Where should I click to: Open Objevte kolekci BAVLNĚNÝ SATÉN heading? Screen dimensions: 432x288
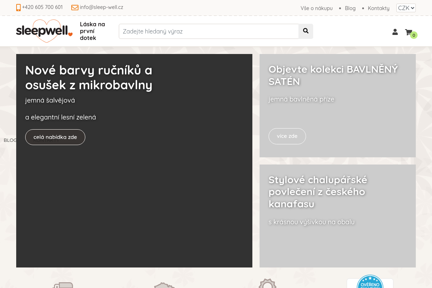click(333, 75)
